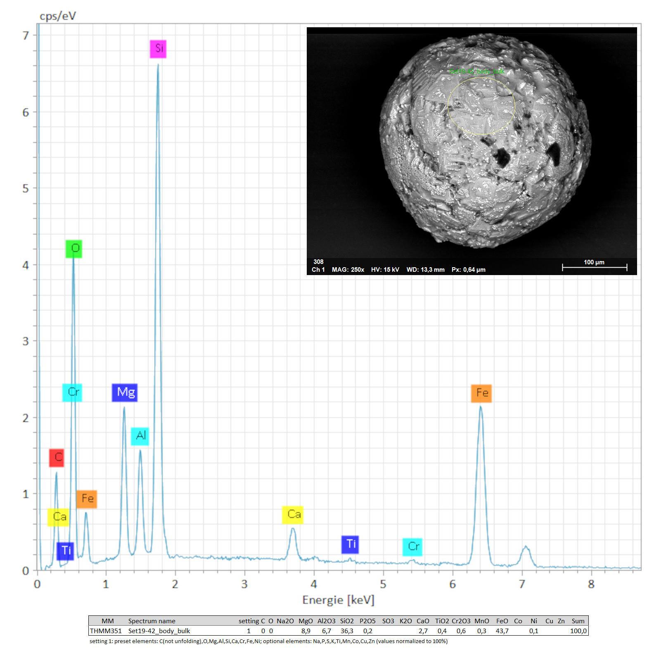This screenshot has width=654, height=660.
Task: Select the SiO2 value 36,3 in table
Action: pyautogui.click(x=347, y=631)
